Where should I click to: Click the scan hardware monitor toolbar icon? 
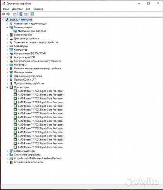32,14
